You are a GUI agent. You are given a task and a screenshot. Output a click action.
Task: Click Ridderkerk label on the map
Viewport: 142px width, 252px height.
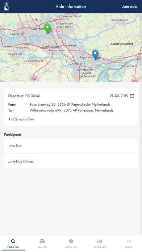(70, 46)
